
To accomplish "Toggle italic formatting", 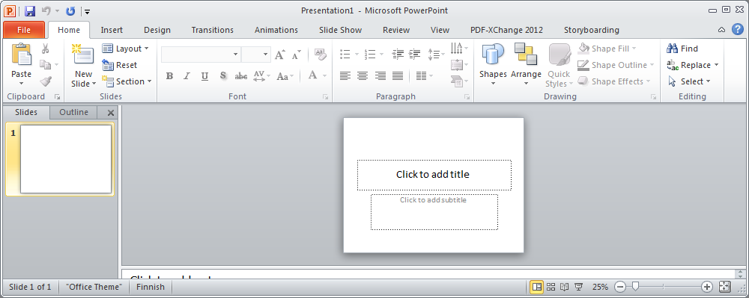I will click(187, 75).
